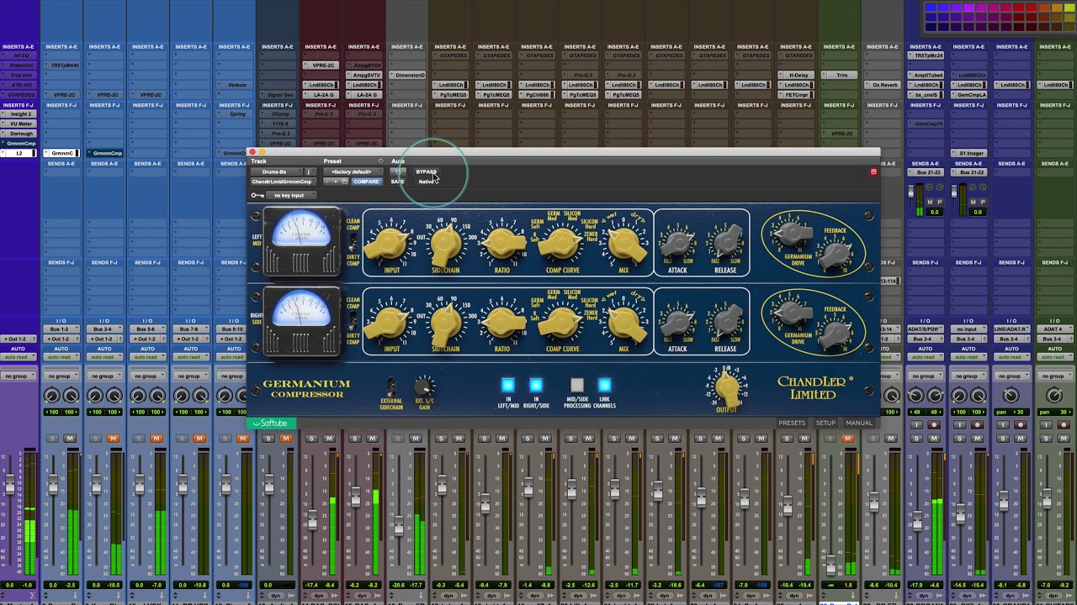Image resolution: width=1077 pixels, height=605 pixels.
Task: Click the Right/Side COMP CURVE knob
Action: [562, 323]
